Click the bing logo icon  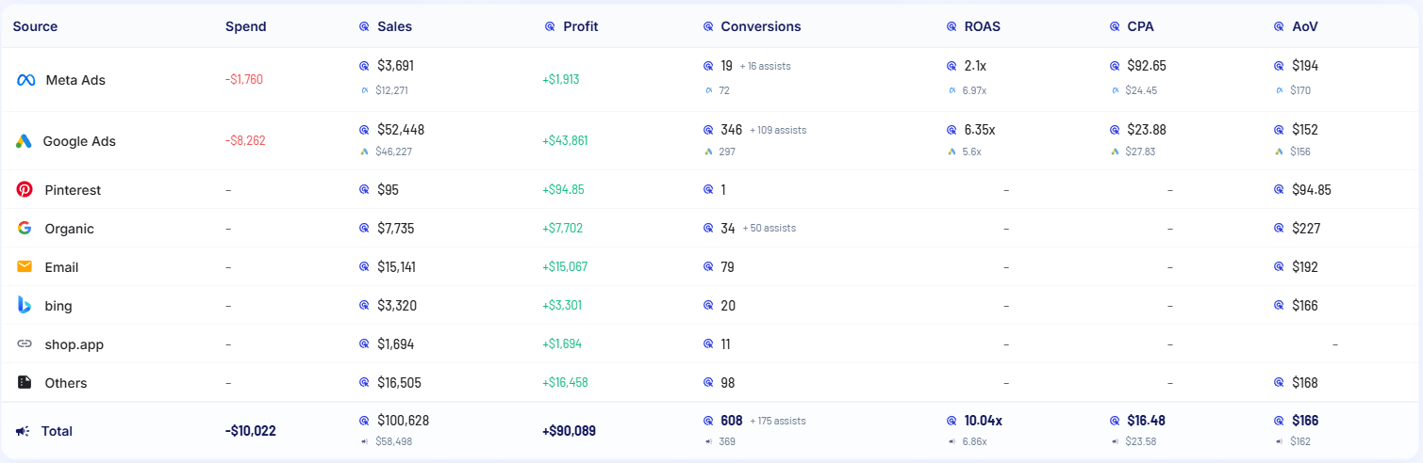pyautogui.click(x=25, y=305)
